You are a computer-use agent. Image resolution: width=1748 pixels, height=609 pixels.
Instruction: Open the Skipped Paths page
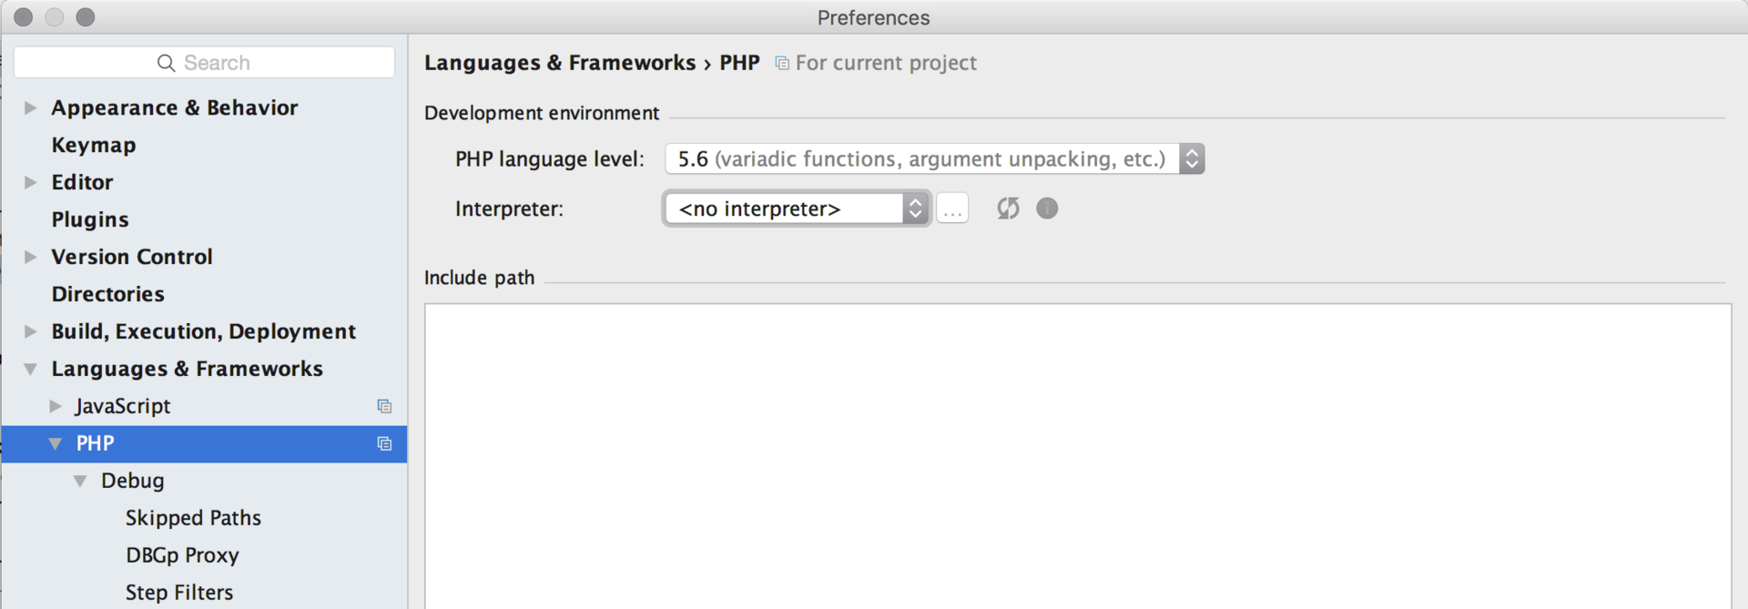(x=193, y=518)
